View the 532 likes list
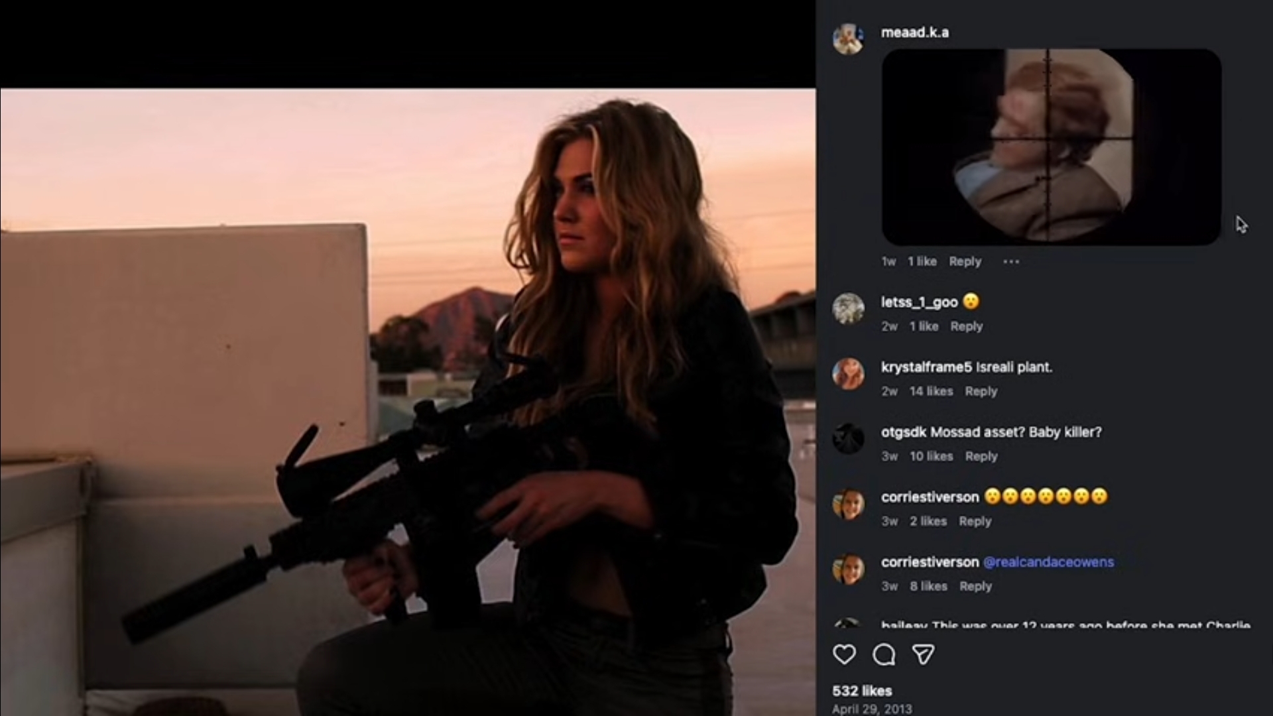1273x716 pixels. coord(862,691)
